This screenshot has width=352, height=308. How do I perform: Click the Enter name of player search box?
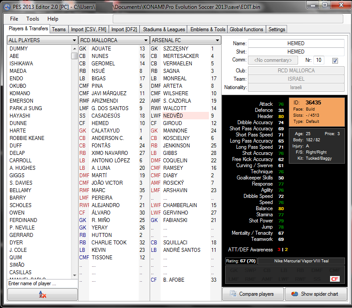43,283
